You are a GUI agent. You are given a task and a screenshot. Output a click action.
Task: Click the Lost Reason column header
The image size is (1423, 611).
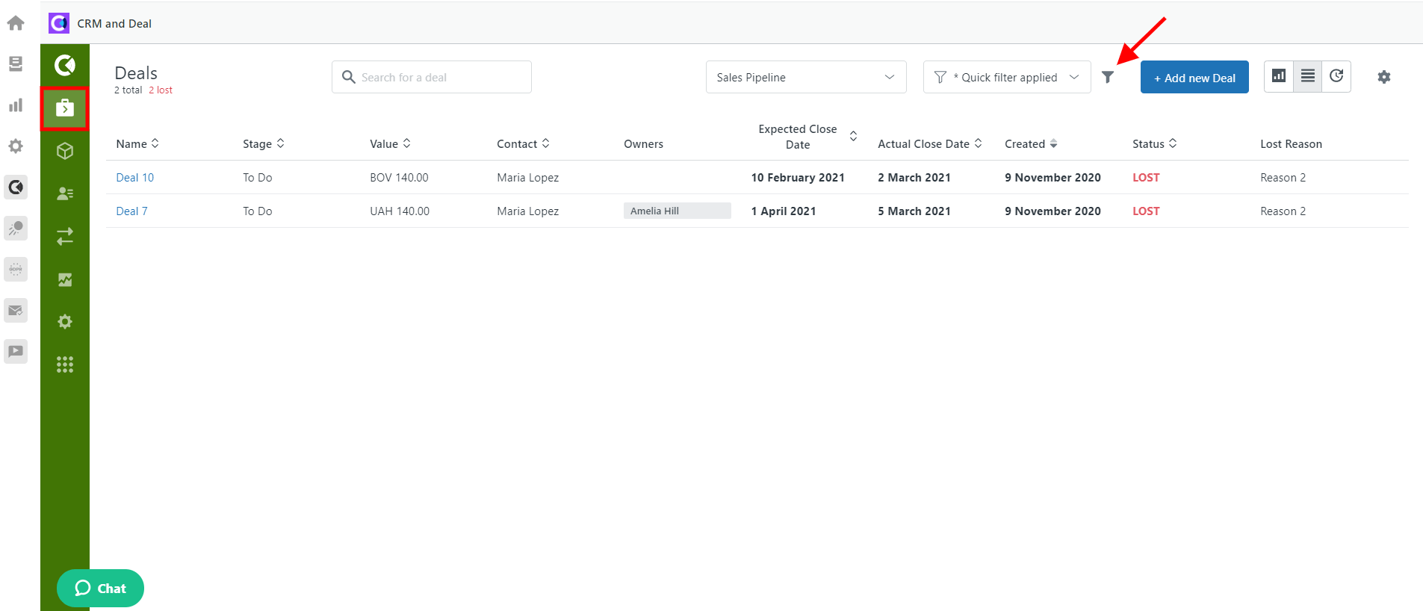[1291, 143]
